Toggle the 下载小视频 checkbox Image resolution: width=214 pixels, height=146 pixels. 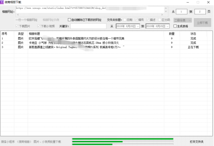39,26
